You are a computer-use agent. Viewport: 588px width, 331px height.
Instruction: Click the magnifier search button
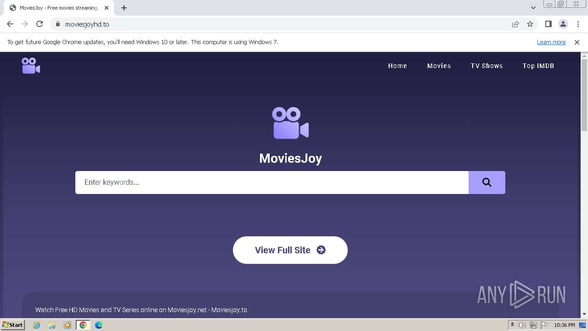click(487, 183)
